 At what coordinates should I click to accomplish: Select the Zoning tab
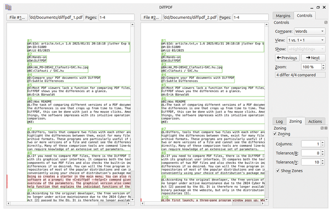click(295, 121)
